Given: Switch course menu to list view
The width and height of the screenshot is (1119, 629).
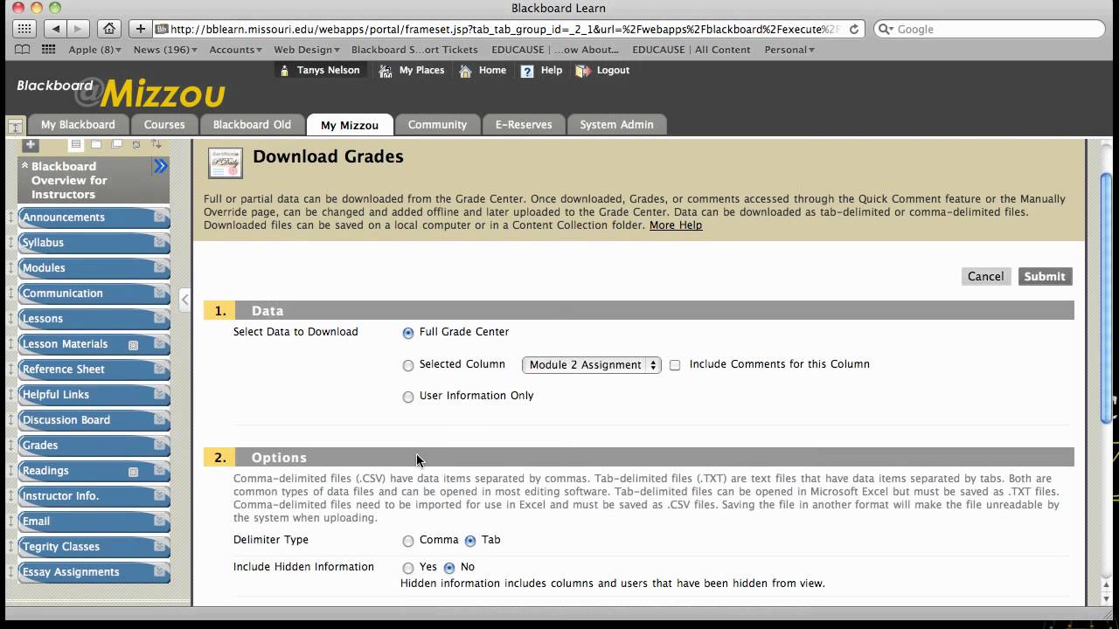Looking at the screenshot, I should 76,144.
